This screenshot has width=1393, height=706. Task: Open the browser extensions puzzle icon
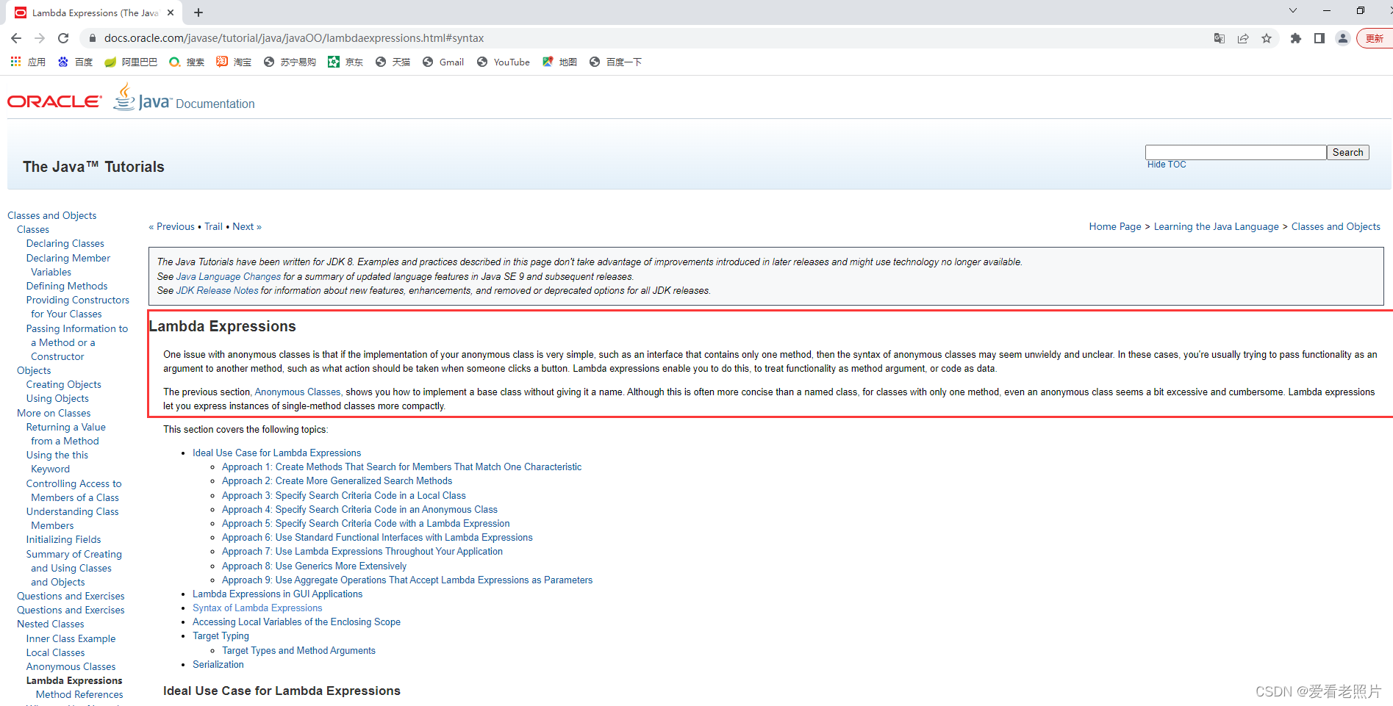tap(1296, 38)
